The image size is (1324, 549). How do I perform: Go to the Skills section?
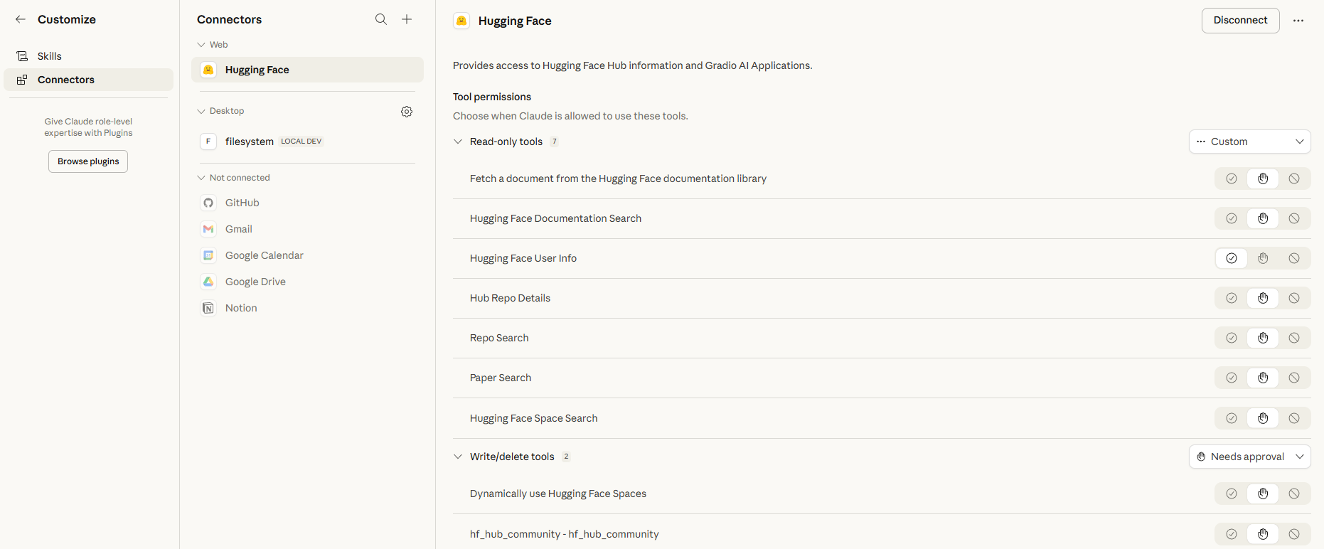click(x=49, y=56)
